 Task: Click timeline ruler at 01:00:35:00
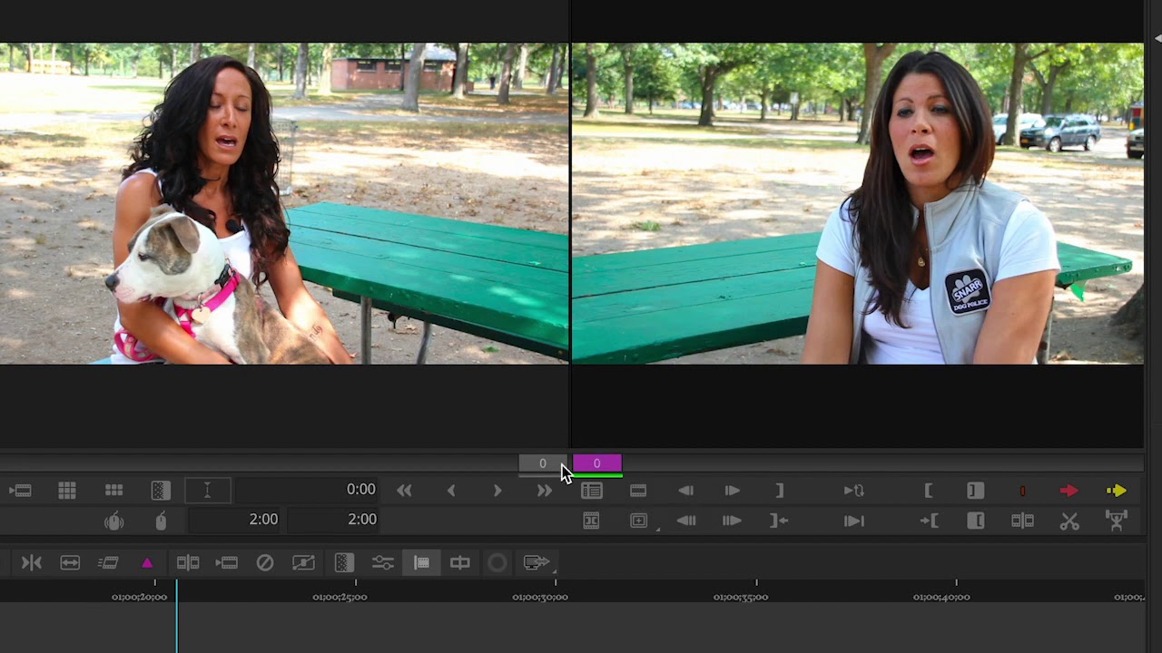[741, 597]
